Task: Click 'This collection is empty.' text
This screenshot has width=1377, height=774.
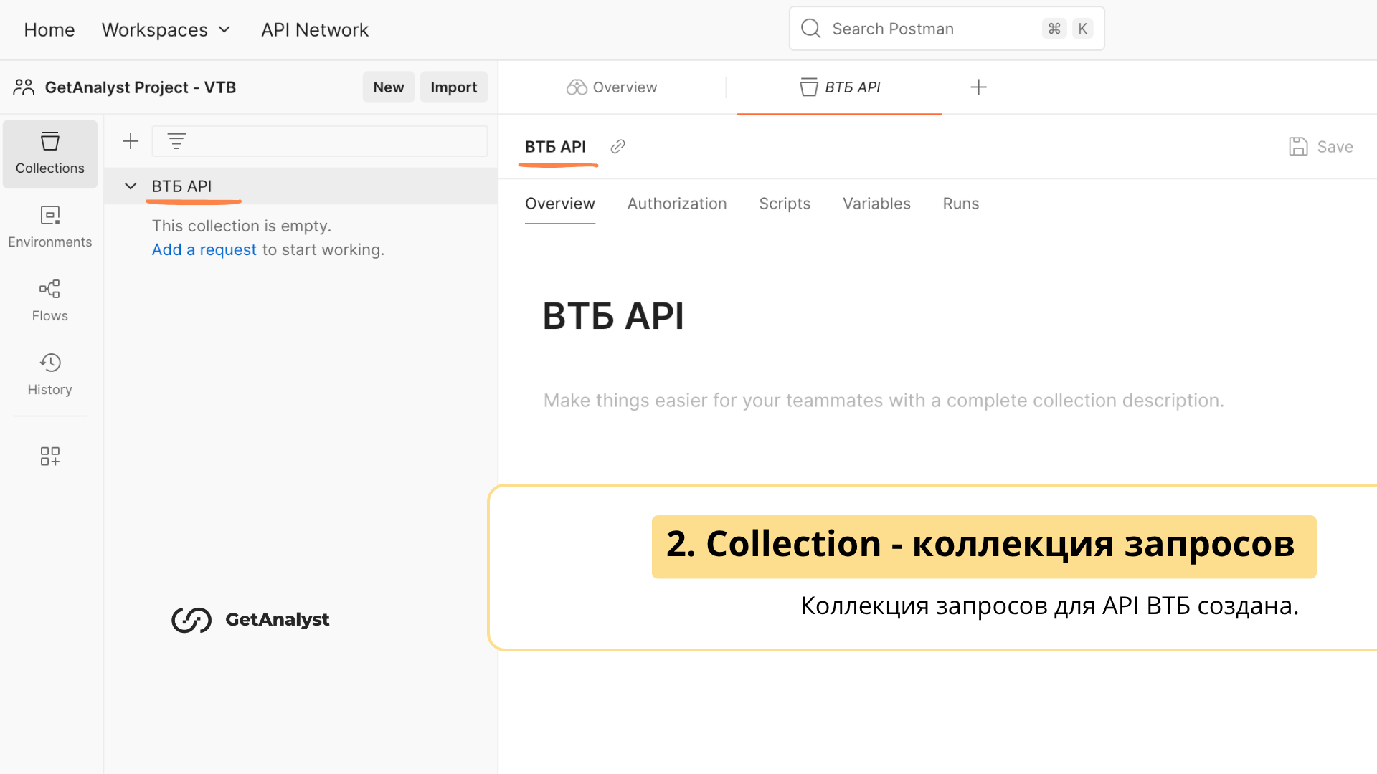Action: pos(242,226)
